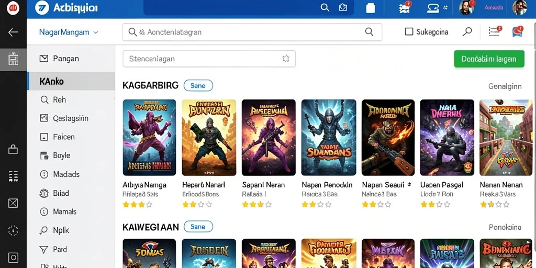The height and width of the screenshot is (268, 536).
Task: Click the dotted circle icon in dark sidebar
Action: (x=13, y=230)
